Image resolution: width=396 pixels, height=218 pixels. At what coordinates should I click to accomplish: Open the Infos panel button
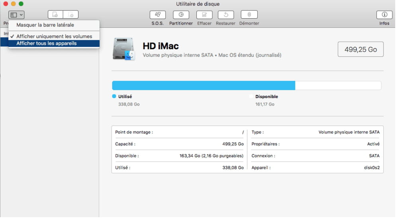[384, 15]
